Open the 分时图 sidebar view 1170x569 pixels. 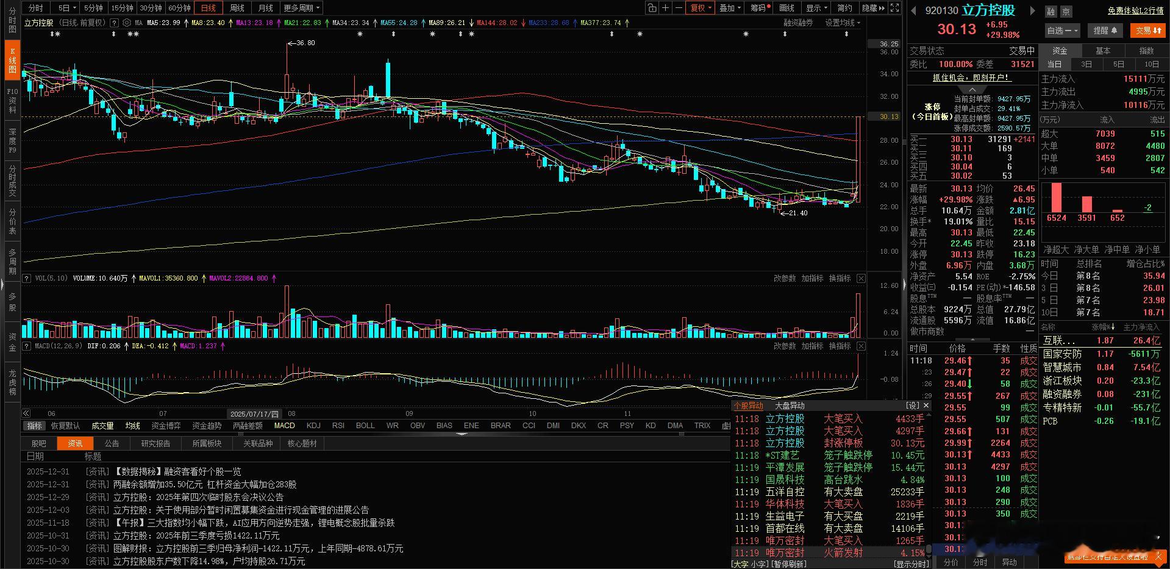(x=12, y=20)
